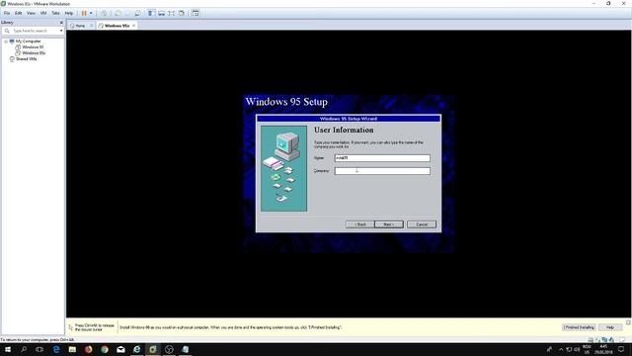Open the Help menu
This screenshot has width=632, height=356.
click(69, 13)
